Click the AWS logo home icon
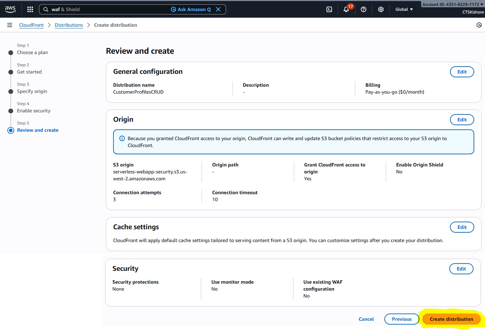 coord(10,9)
